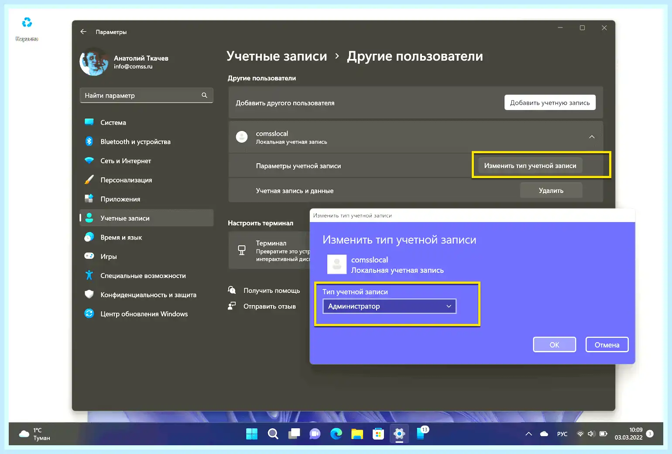Click the Wi-Fi network icon in sidebar
The image size is (672, 454).
89,160
